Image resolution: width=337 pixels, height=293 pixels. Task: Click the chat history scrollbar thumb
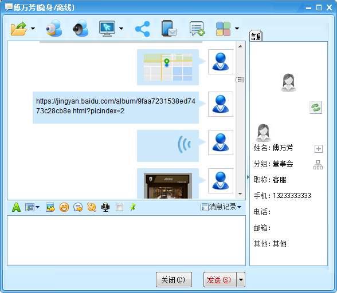pos(240,80)
